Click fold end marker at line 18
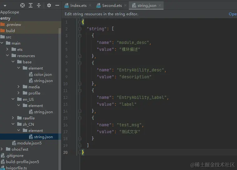237x170 pixels. coord(80,138)
